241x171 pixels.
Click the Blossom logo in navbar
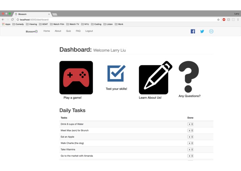[x=32, y=31]
